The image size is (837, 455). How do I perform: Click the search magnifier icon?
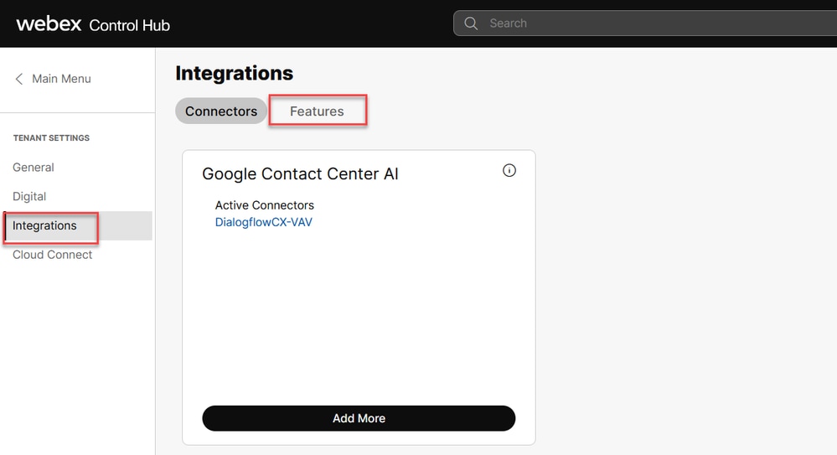471,23
